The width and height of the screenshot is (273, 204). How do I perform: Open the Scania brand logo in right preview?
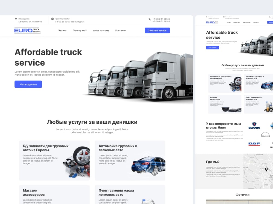(254, 126)
